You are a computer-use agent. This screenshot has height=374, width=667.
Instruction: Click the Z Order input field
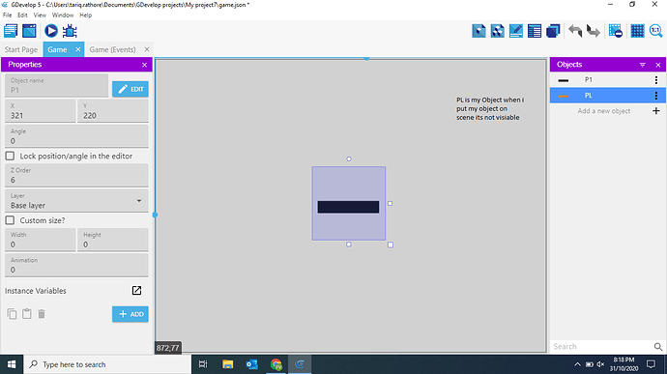point(76,176)
